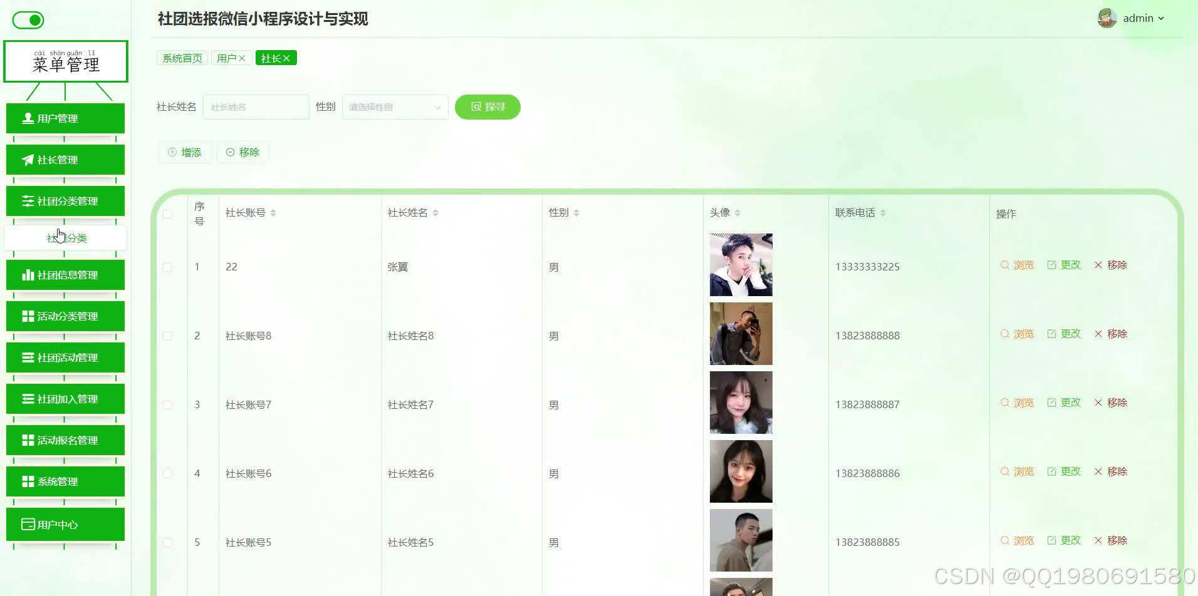Click the green 探寻 search button
This screenshot has height=596, width=1198.
pos(487,107)
